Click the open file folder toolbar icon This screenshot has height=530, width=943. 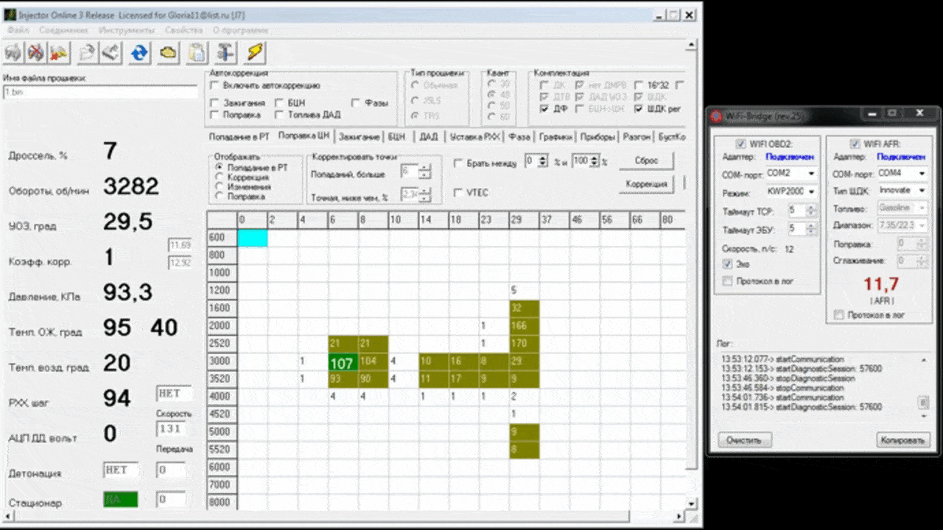coord(87,52)
